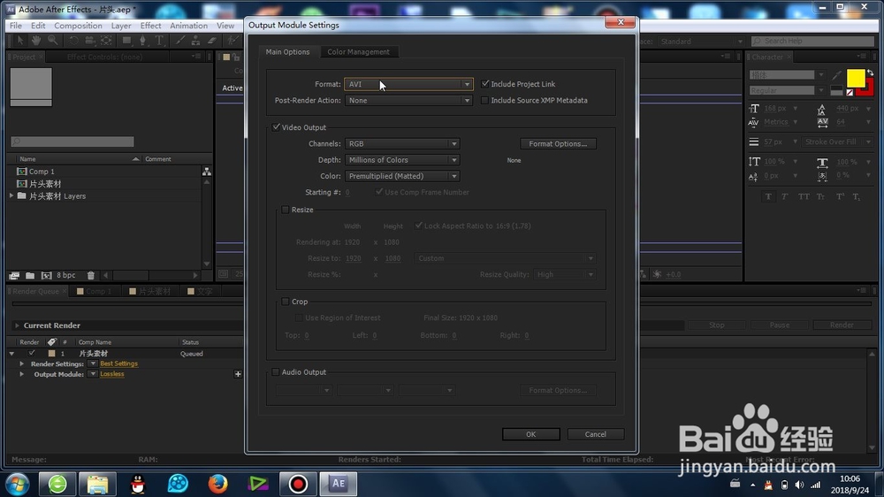Open the Depth dropdown Millions of Colors
Viewport: 884px width, 497px height.
pyautogui.click(x=402, y=160)
